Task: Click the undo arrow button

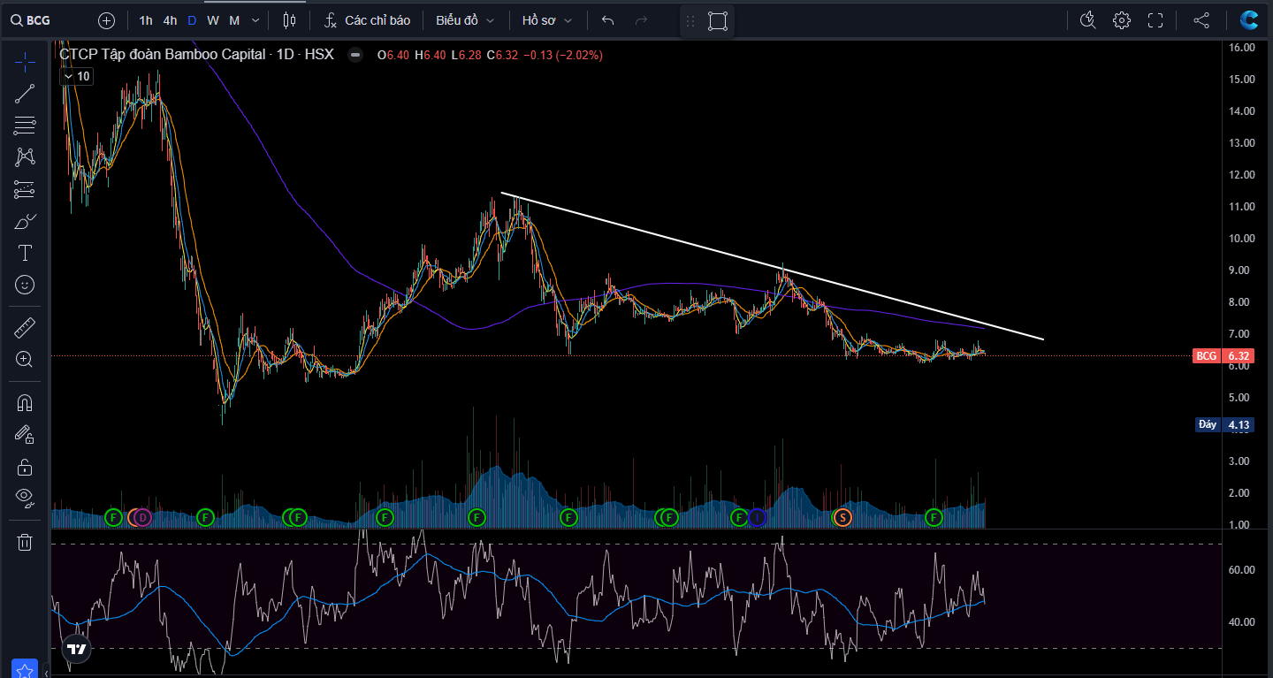Action: 607,20
